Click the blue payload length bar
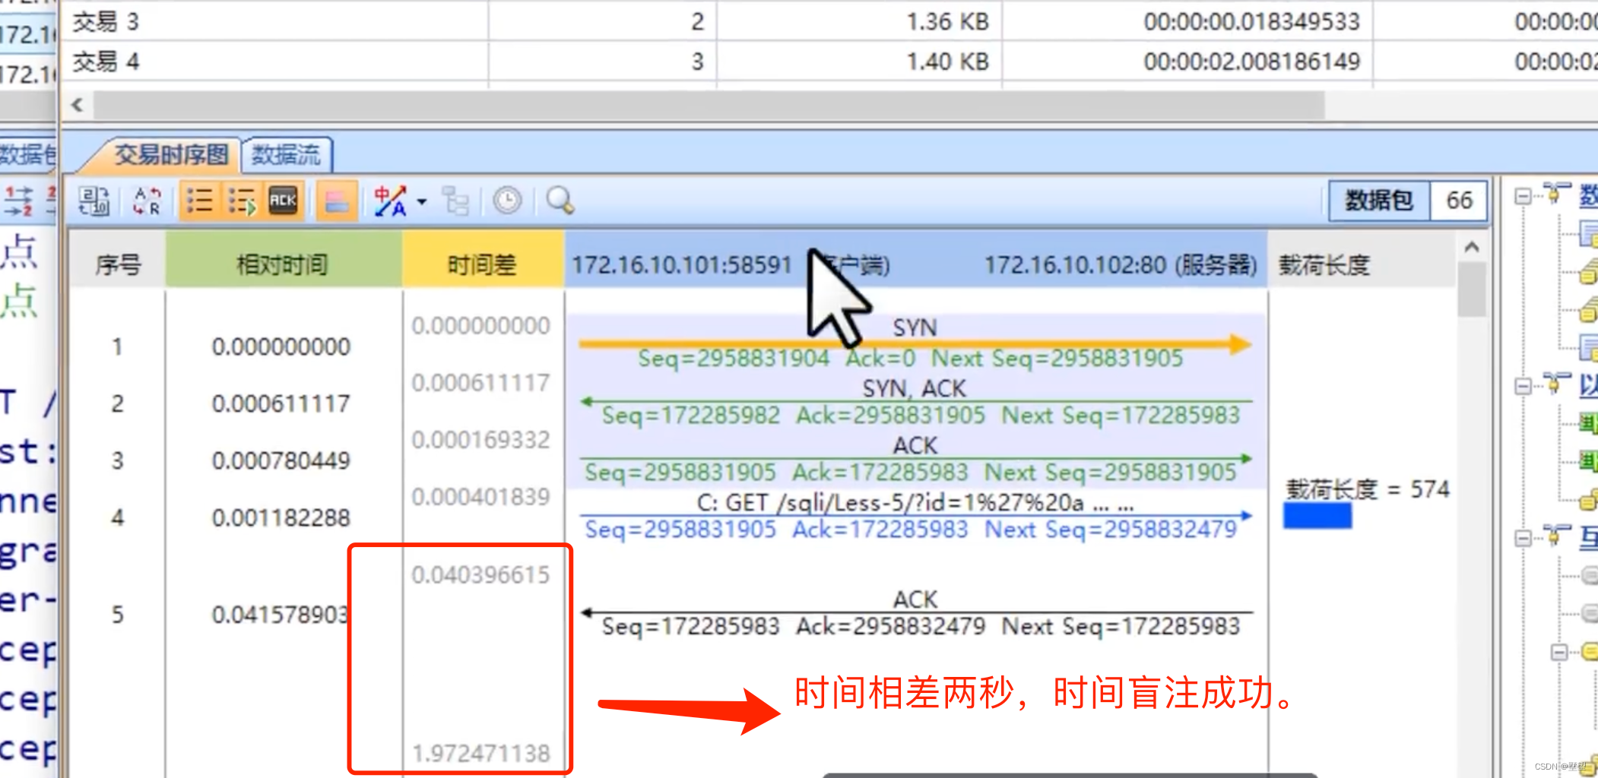The image size is (1598, 778). (1317, 517)
